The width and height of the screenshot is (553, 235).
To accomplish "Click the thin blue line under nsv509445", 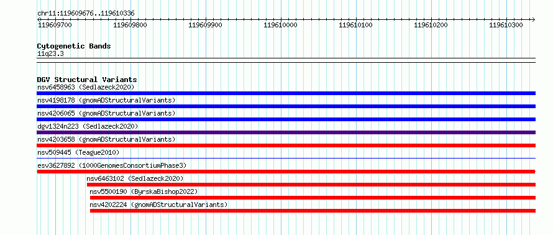I will tap(286, 159).
